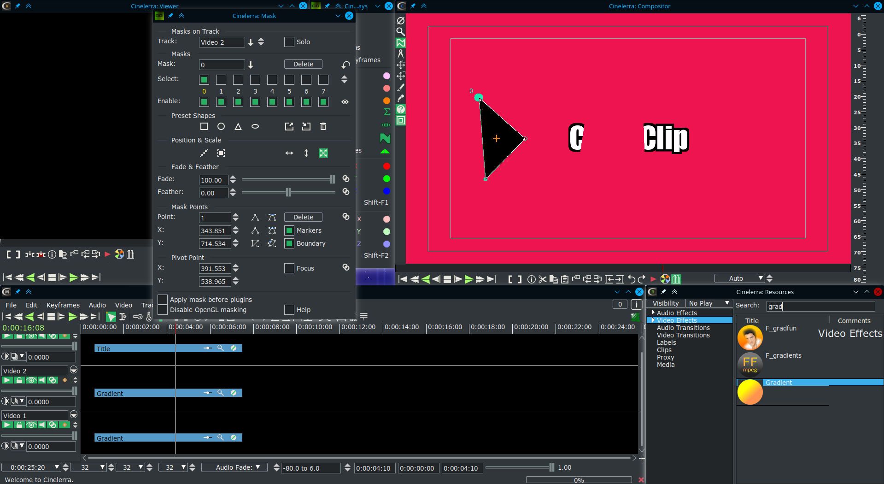Viewport: 884px width, 484px height.
Task: Click Delete button for mask Point
Action: [303, 217]
